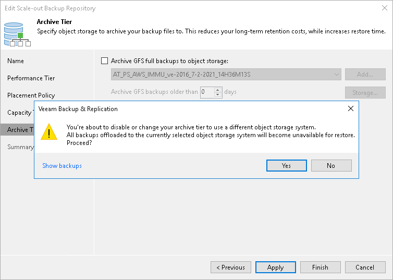Click the Add object storage button
393x280 pixels.
tap(365, 75)
